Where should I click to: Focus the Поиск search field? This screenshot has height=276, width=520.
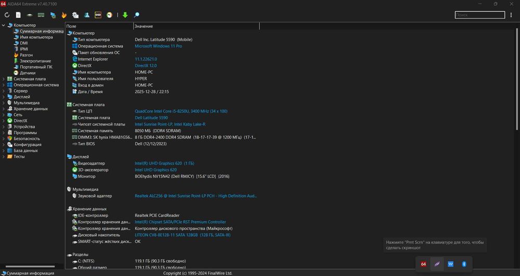[x=480, y=15]
